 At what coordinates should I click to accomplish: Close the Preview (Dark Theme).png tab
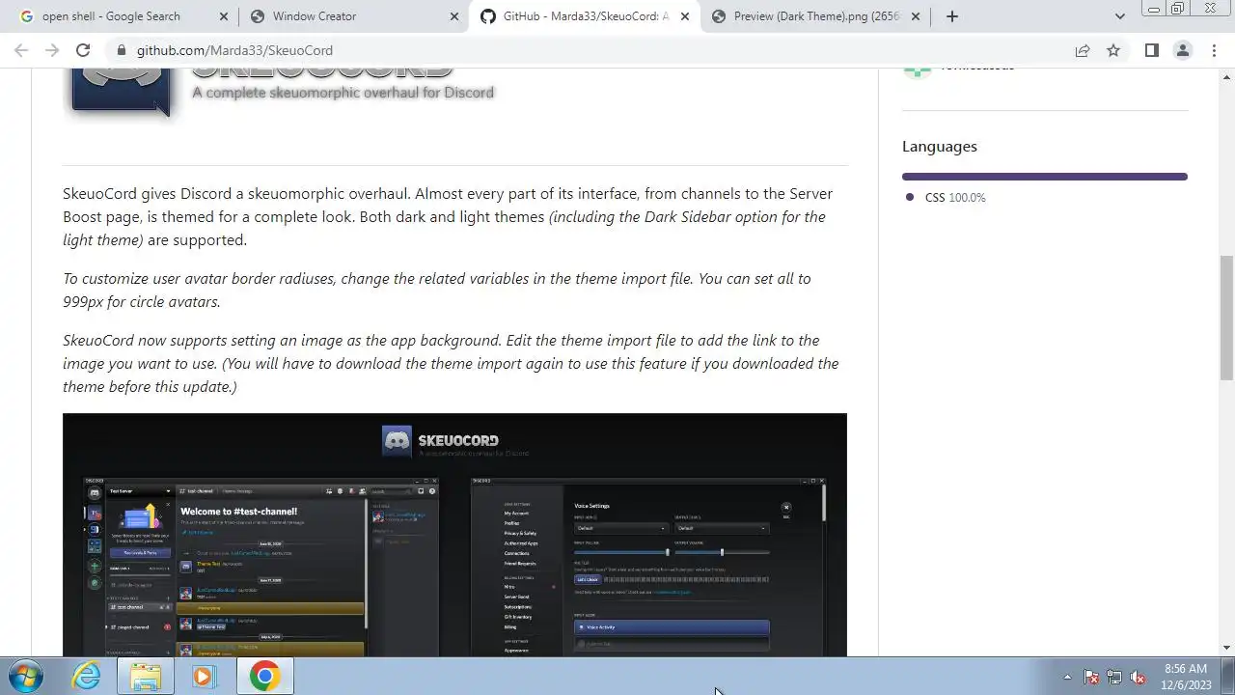[x=916, y=16]
